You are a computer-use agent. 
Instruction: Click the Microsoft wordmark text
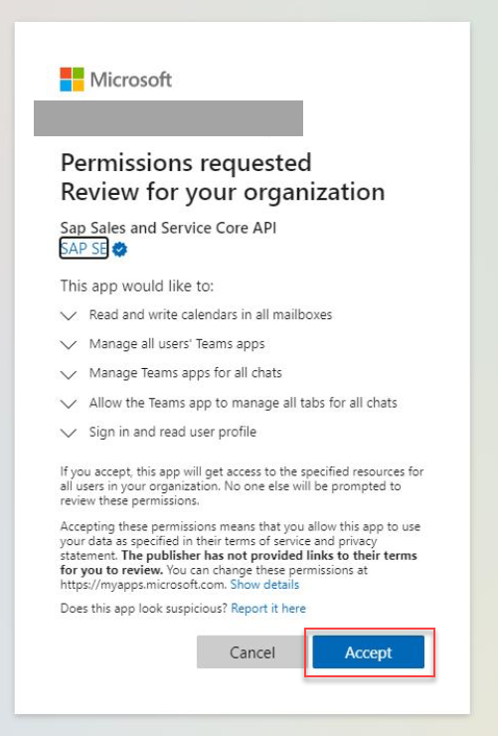pos(131,80)
